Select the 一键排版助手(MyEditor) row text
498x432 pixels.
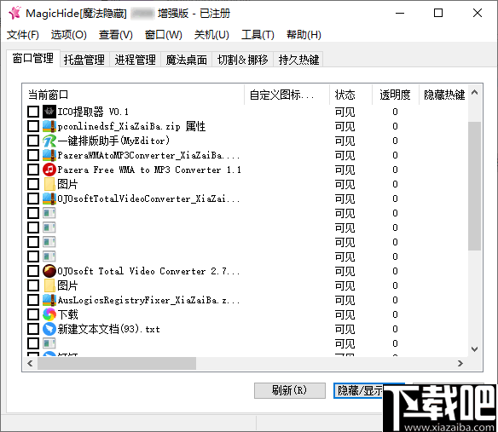113,141
